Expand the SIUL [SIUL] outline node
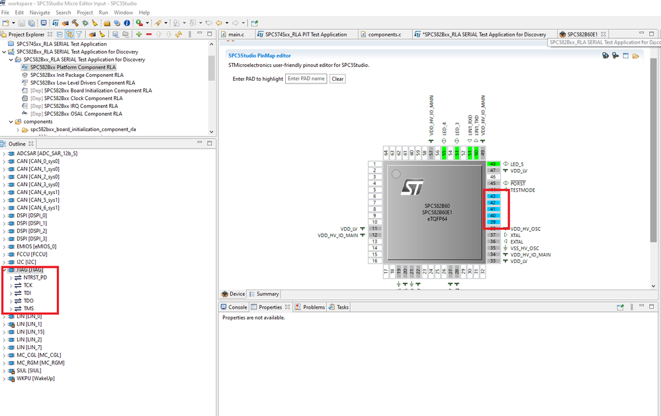 [4, 371]
